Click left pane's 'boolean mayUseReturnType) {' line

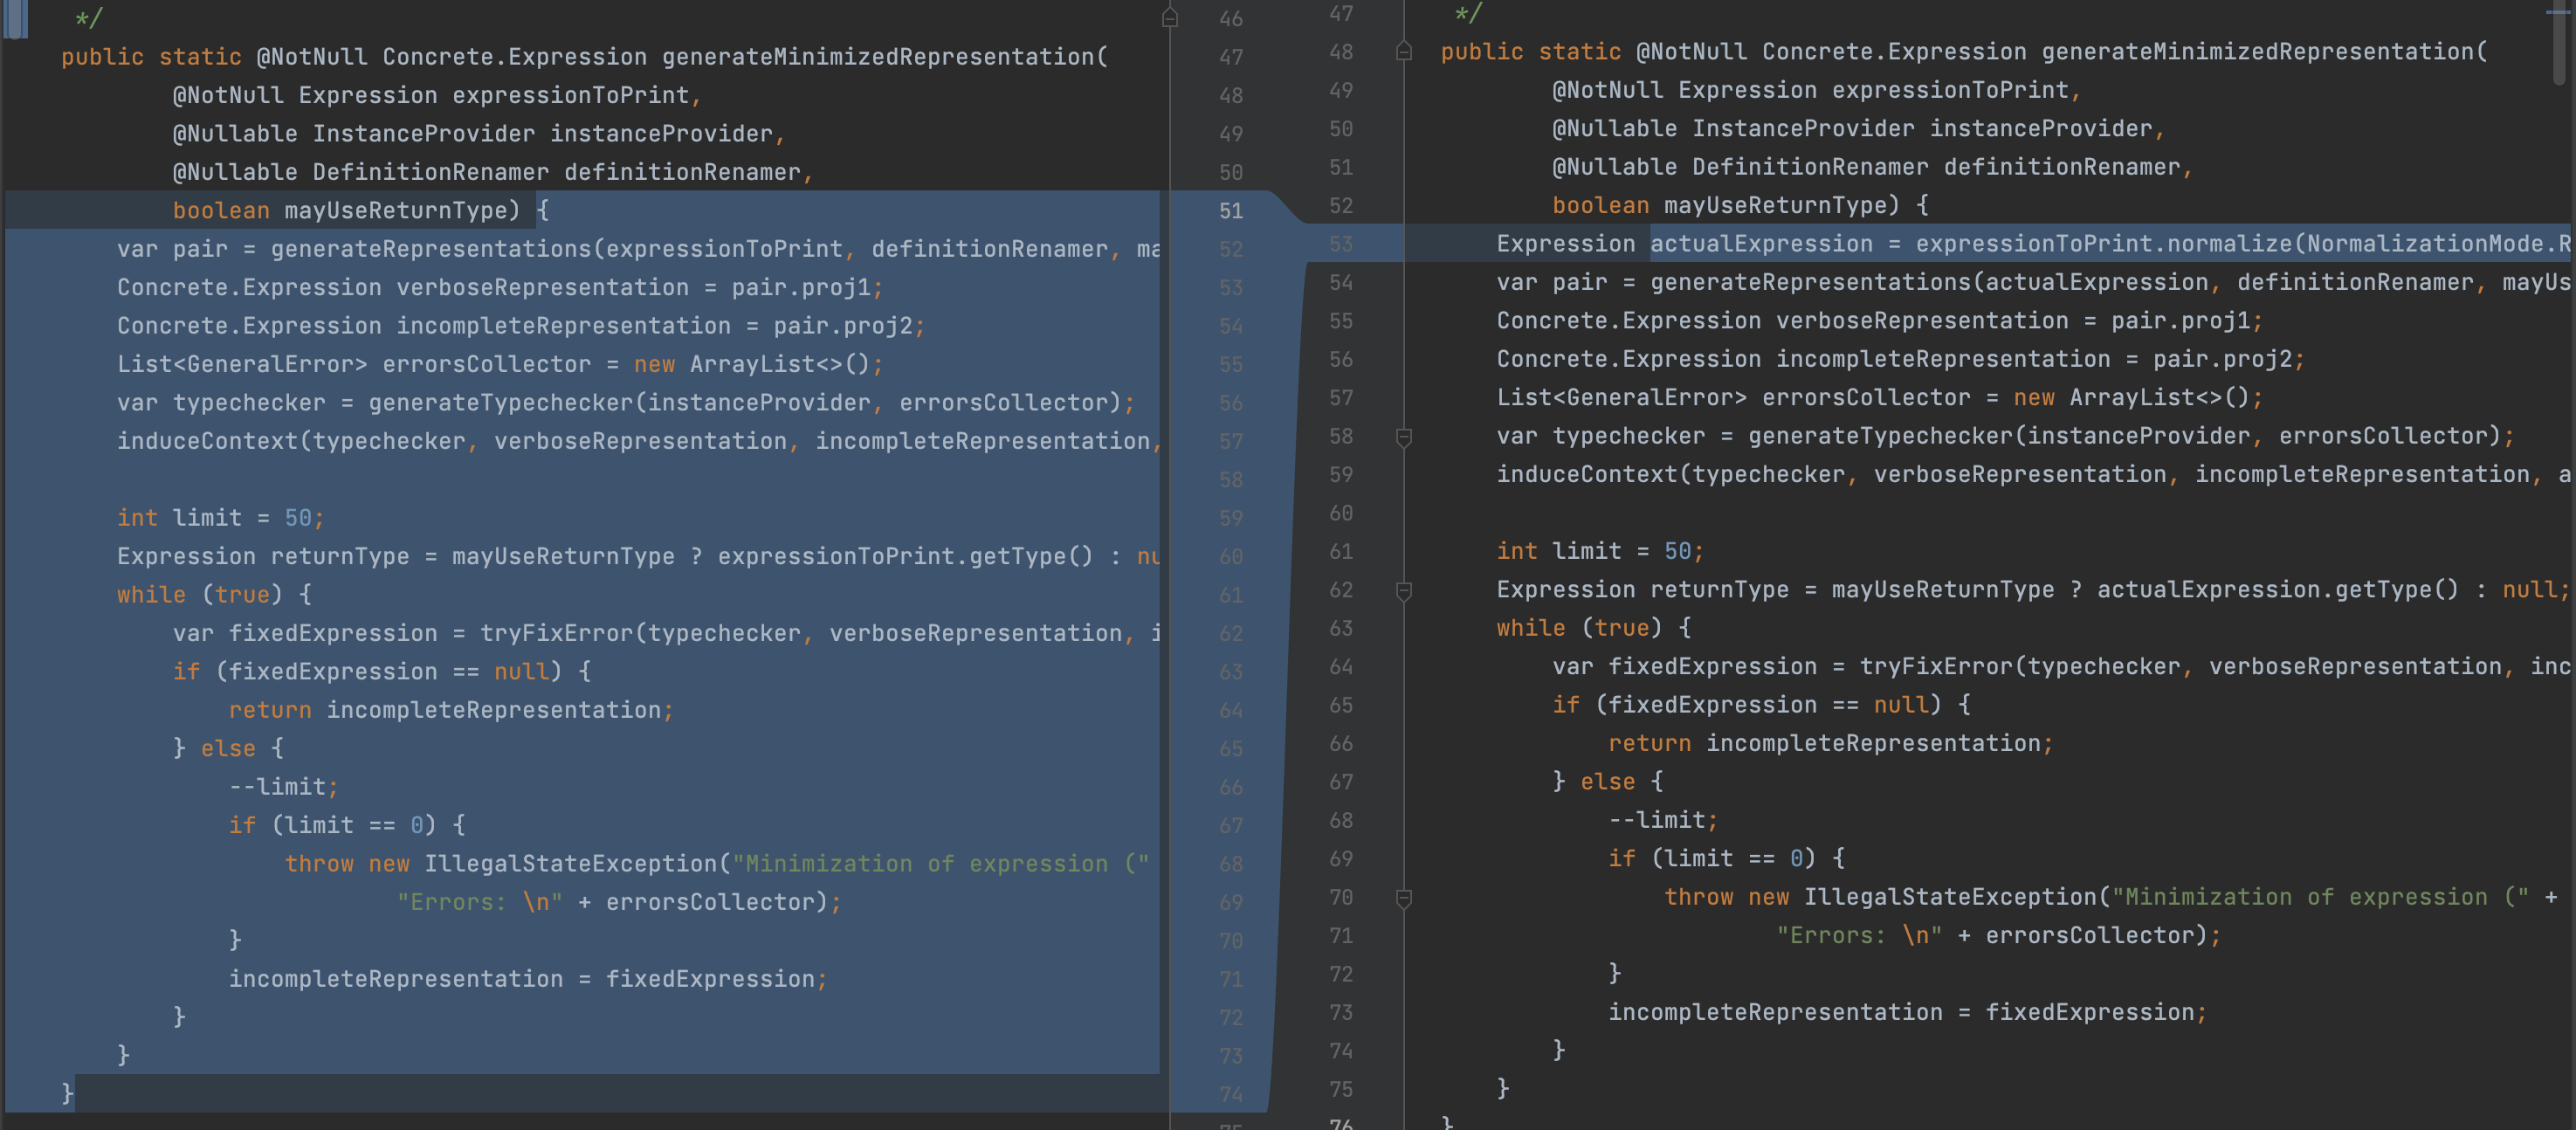(361, 211)
